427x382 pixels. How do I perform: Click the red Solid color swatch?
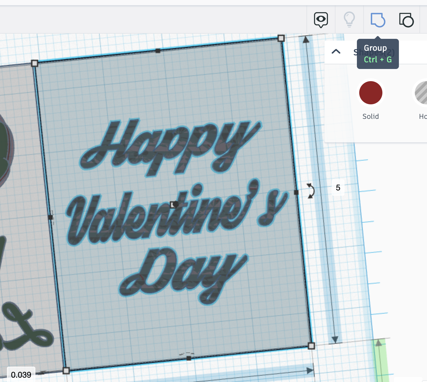tap(371, 93)
